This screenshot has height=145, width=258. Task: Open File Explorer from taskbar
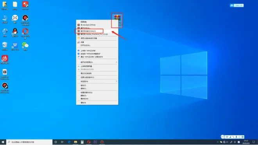coord(75,142)
